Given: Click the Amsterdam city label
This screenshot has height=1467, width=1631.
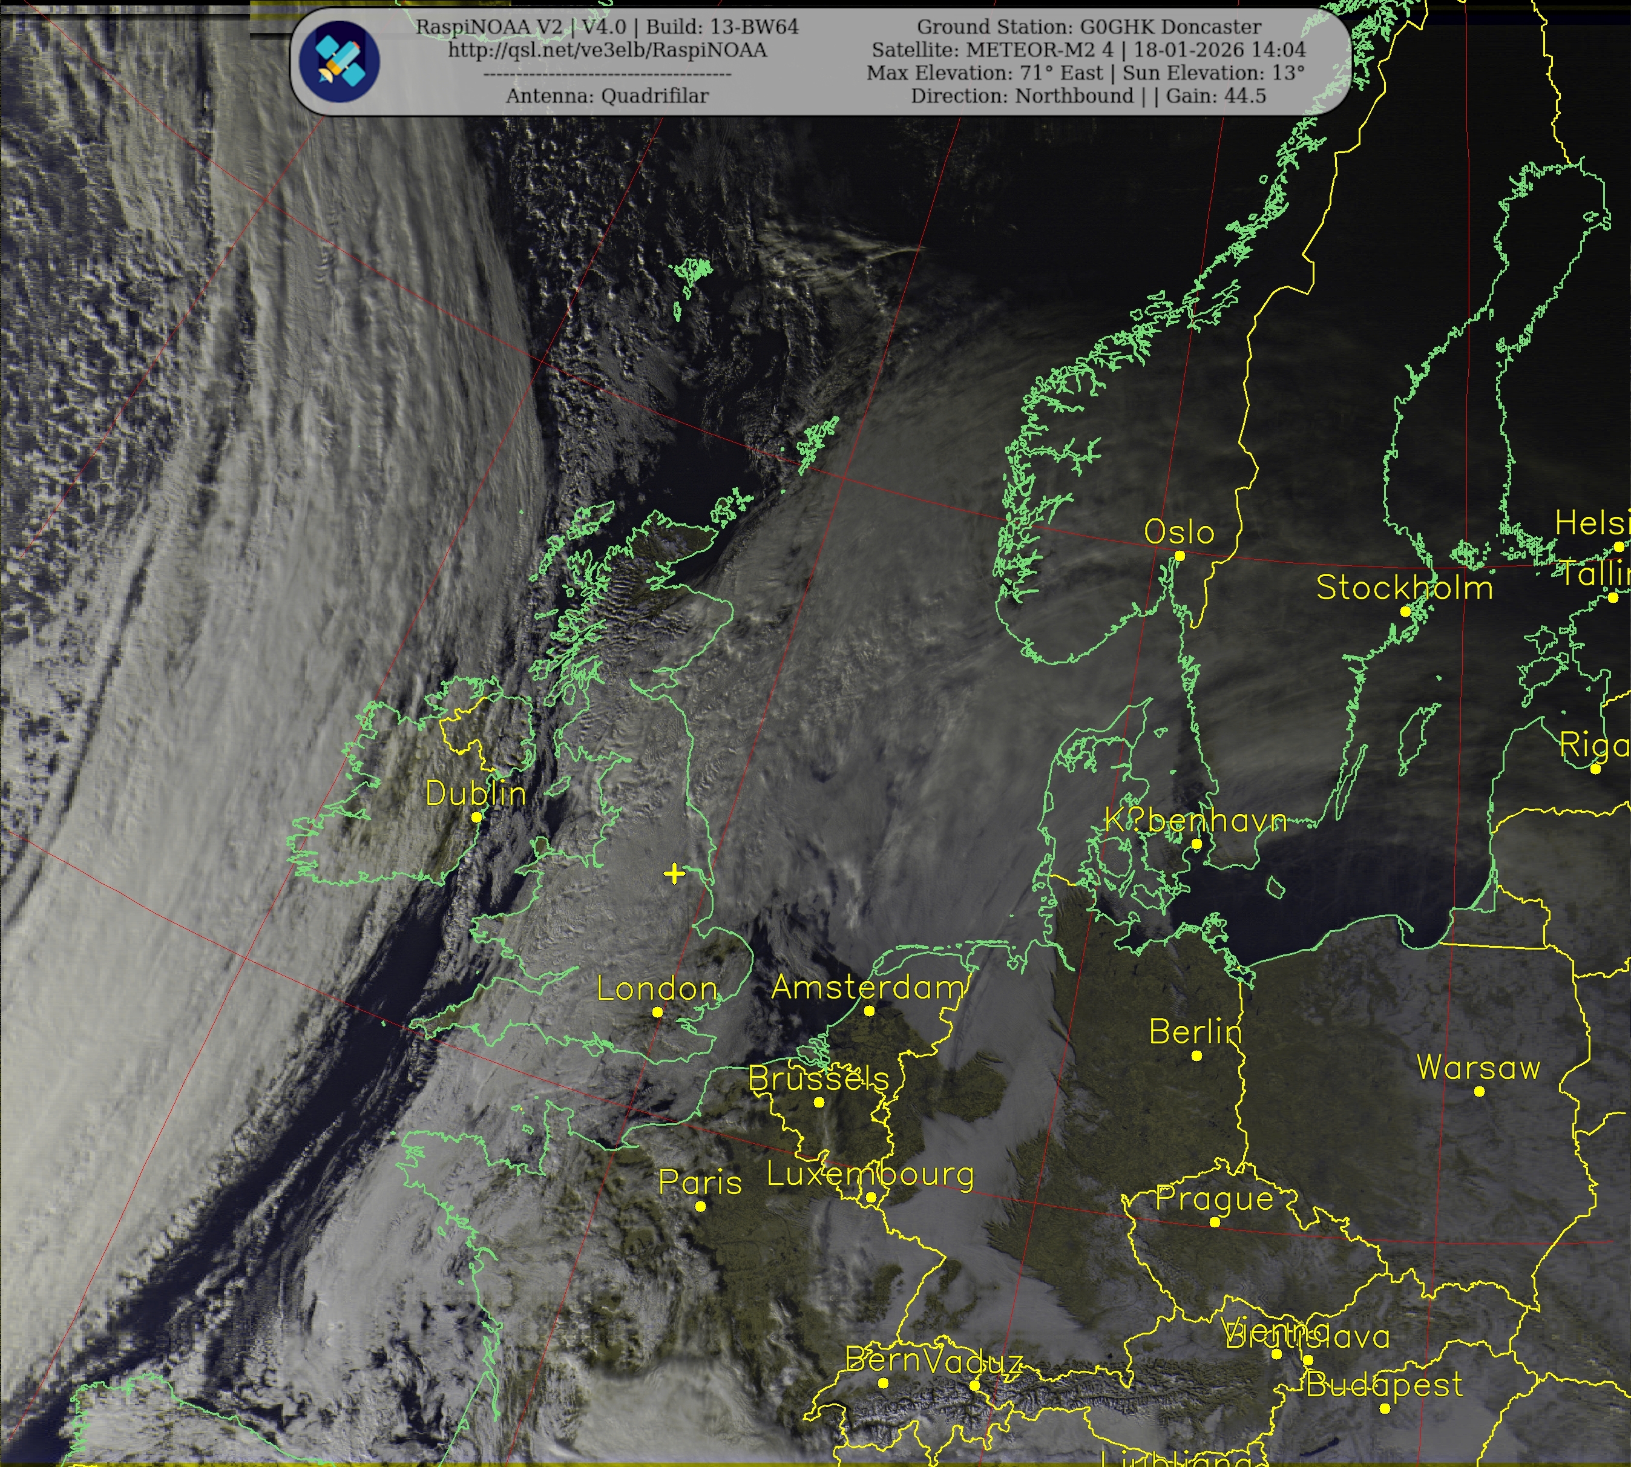Looking at the screenshot, I should click(867, 988).
